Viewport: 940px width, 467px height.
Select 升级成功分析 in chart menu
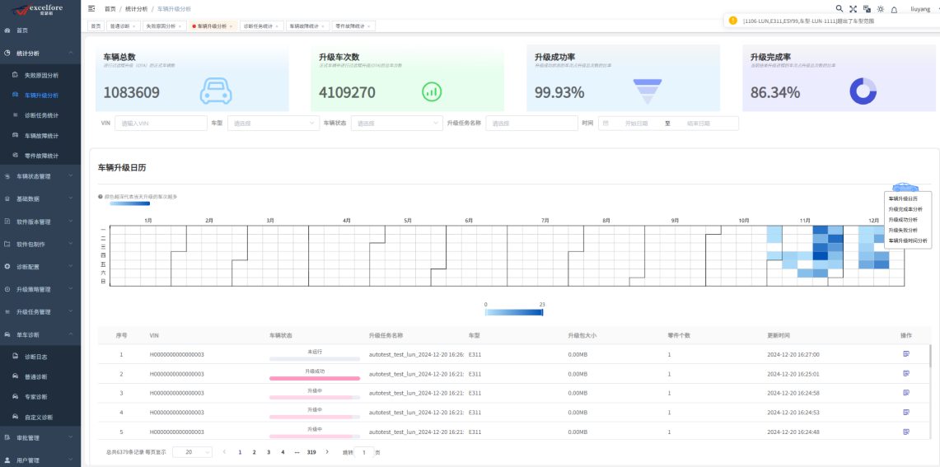tap(903, 219)
